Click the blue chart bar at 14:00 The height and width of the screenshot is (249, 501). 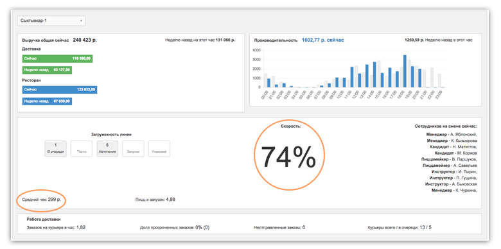[374, 74]
